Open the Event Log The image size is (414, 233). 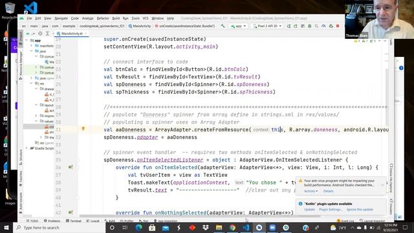345,221
